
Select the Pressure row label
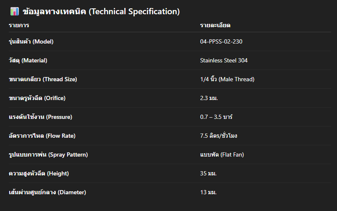pos(40,117)
